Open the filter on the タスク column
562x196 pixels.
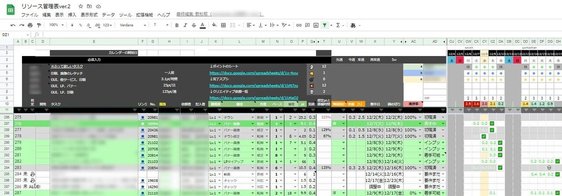pyautogui.click(x=136, y=110)
